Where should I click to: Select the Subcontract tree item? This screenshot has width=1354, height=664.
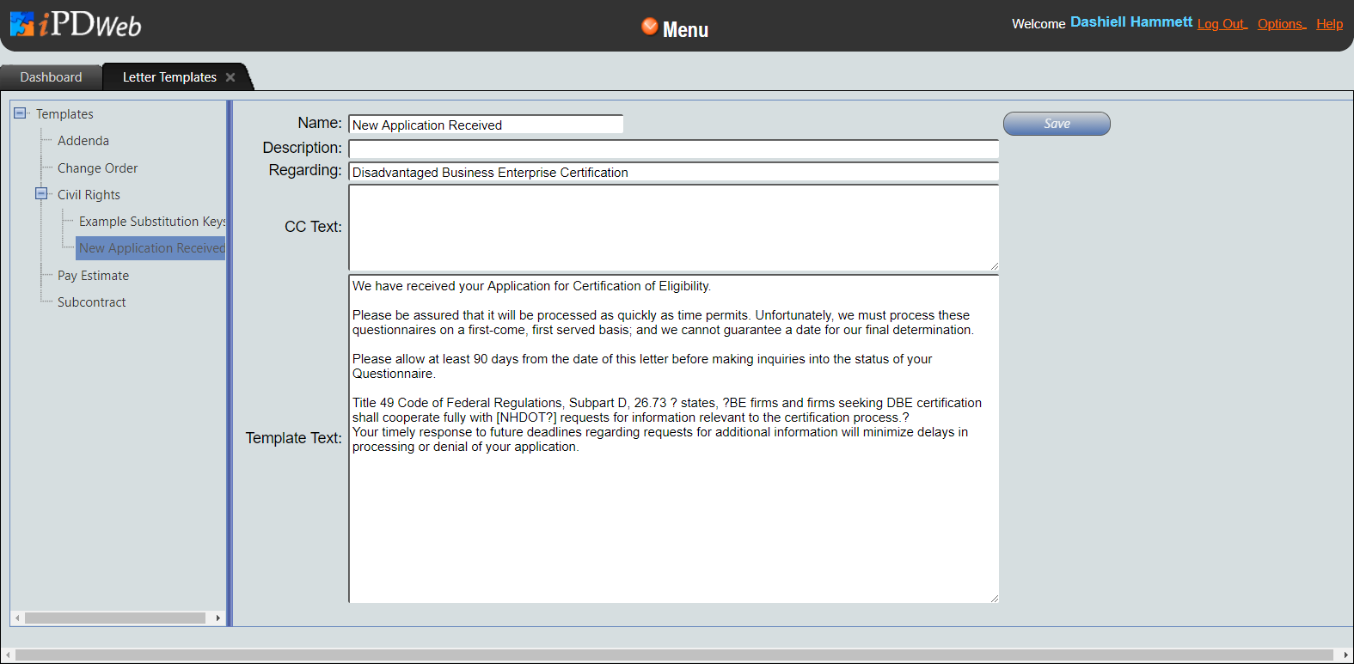(x=91, y=302)
